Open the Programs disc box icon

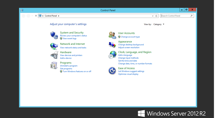pyautogui.click(x=54, y=66)
